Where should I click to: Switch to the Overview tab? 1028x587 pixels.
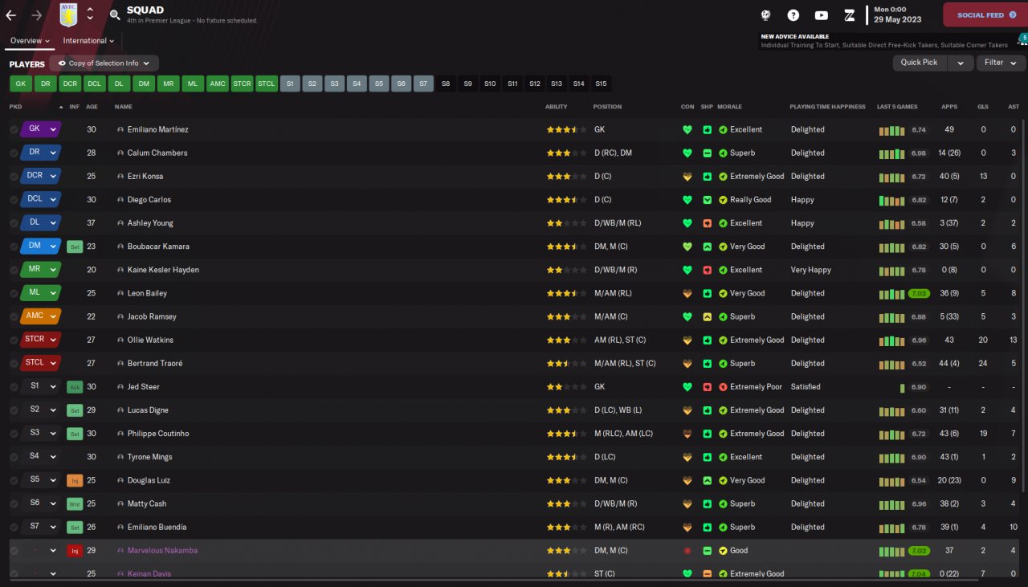point(31,41)
